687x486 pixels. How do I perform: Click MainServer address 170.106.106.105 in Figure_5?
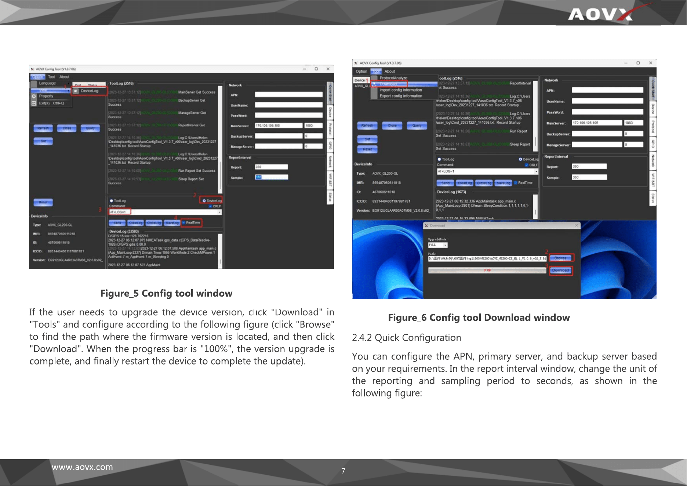[x=279, y=126]
